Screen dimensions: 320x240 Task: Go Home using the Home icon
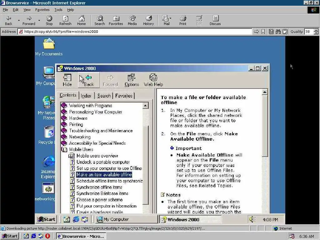point(82,20)
